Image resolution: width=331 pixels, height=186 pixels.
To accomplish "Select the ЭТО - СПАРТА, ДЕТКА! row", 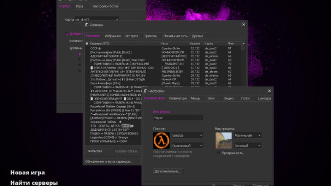I will pyautogui.click(x=113, y=126).
